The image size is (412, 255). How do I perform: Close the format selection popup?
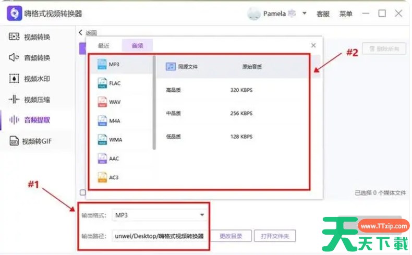[x=313, y=46]
